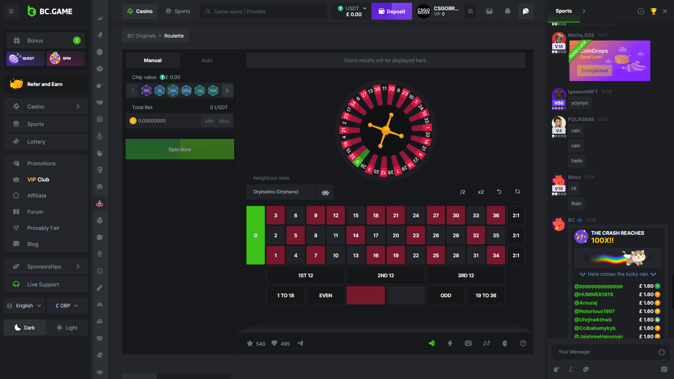The image size is (674, 379).
Task: Toggle the sound speaker icon
Action: 432,343
